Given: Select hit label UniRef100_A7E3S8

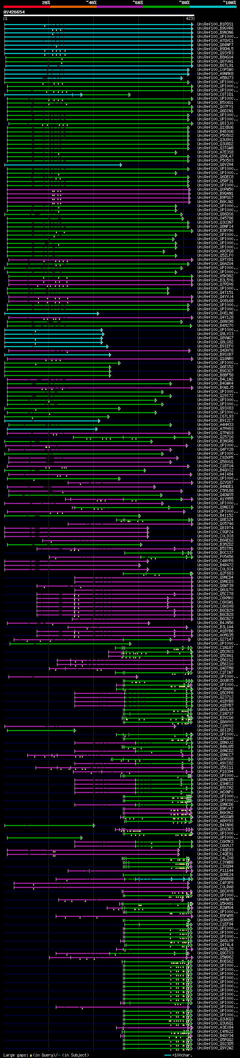Looking at the screenshot, I should (215, 152).
